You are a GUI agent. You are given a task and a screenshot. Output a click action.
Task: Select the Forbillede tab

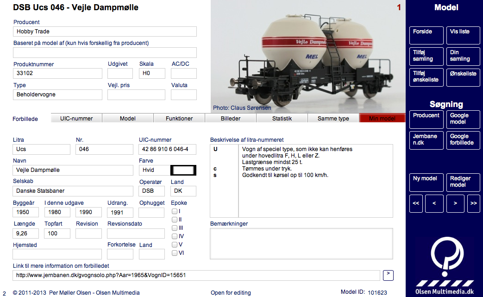click(x=25, y=119)
